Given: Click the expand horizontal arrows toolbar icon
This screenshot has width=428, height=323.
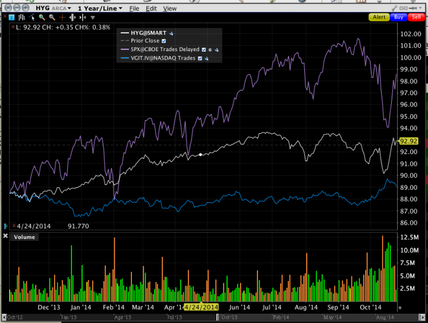Looking at the screenshot, I should [x=73, y=18].
